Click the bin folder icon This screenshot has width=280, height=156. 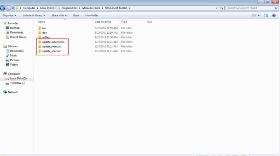tap(40, 28)
